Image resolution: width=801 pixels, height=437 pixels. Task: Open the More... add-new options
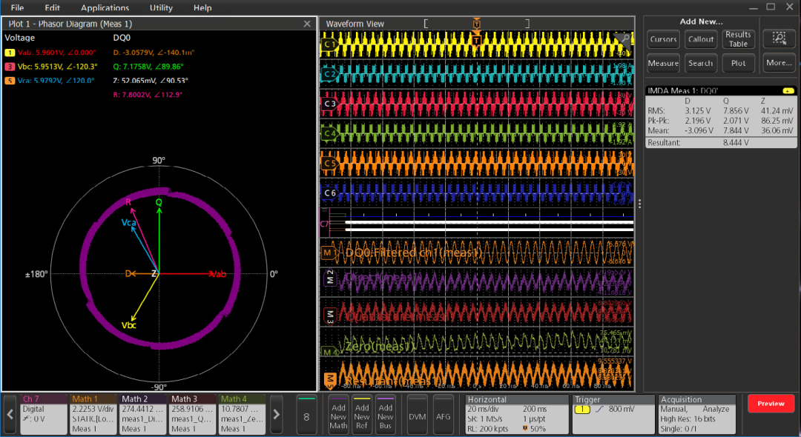point(779,63)
